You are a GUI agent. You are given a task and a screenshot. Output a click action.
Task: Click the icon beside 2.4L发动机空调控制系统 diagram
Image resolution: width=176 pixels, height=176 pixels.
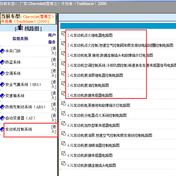(x=63, y=64)
